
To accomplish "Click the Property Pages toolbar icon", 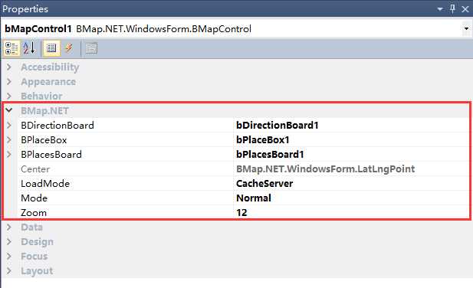I will pyautogui.click(x=91, y=48).
